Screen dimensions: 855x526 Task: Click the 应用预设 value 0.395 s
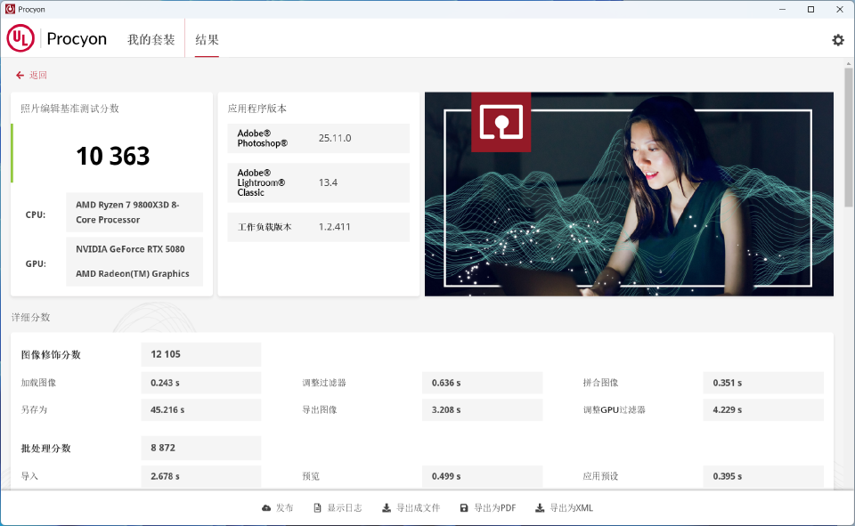(763, 476)
